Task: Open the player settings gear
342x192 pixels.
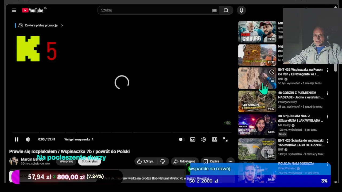Action: [x=204, y=139]
